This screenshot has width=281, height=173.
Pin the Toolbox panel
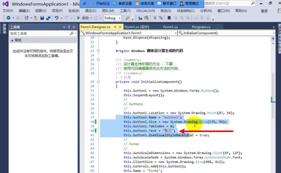(69, 27)
